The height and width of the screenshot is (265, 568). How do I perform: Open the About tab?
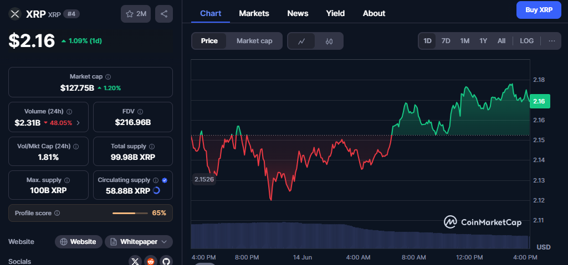374,13
